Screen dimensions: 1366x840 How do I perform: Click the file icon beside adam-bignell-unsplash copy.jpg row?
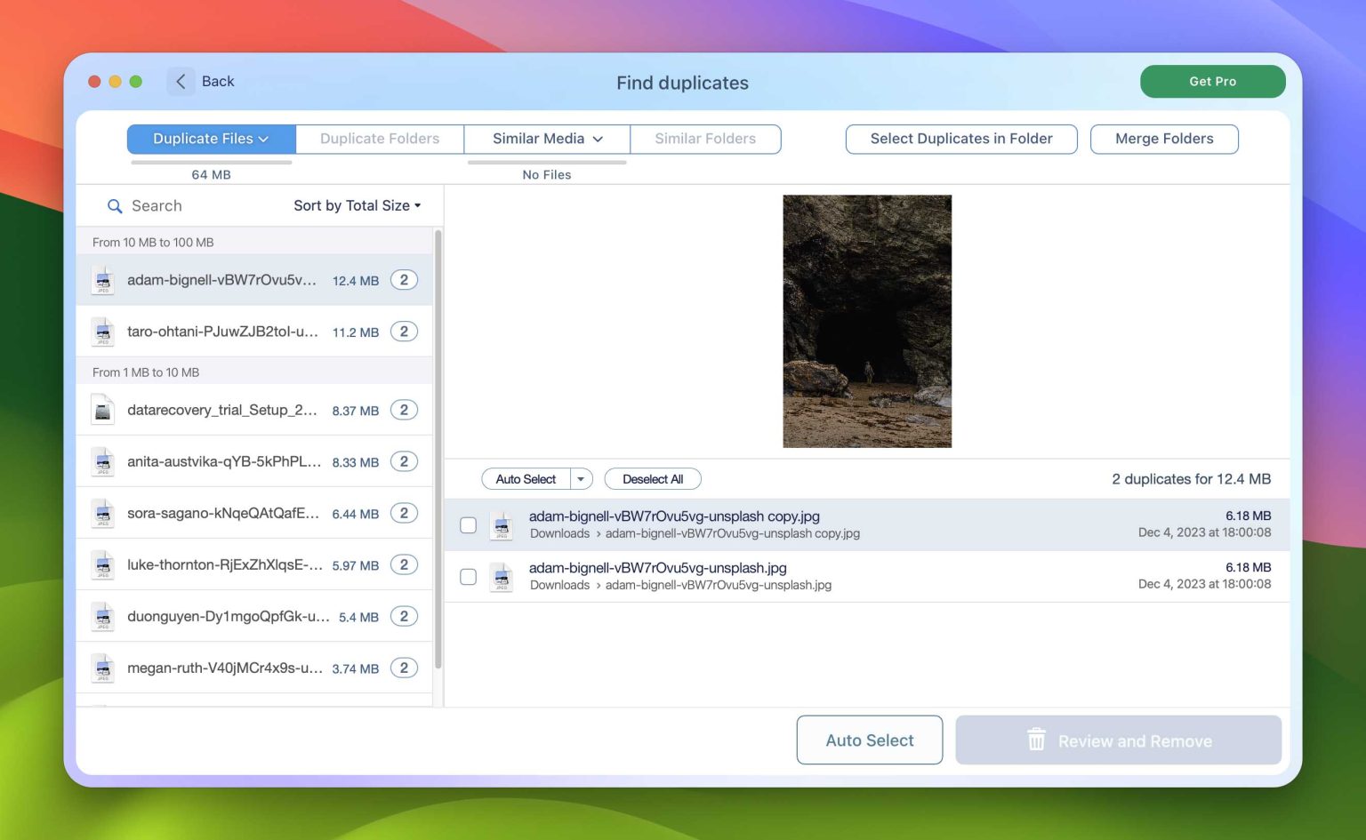coord(501,524)
